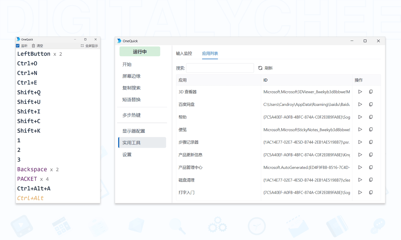Open the 屏幕边缘 sidebar page
The height and width of the screenshot is (240, 401).
point(132,76)
